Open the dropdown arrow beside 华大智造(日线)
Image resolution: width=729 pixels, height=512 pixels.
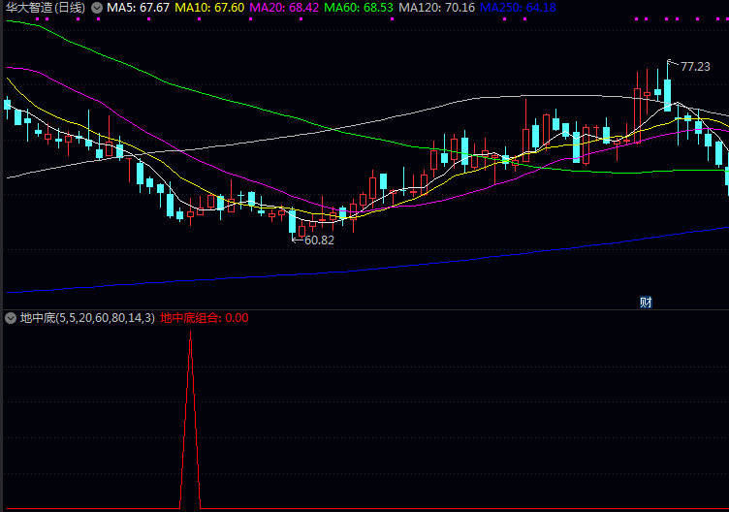(97, 8)
